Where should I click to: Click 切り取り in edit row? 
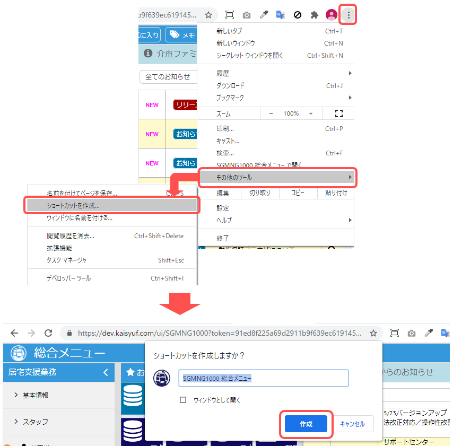coord(260,193)
